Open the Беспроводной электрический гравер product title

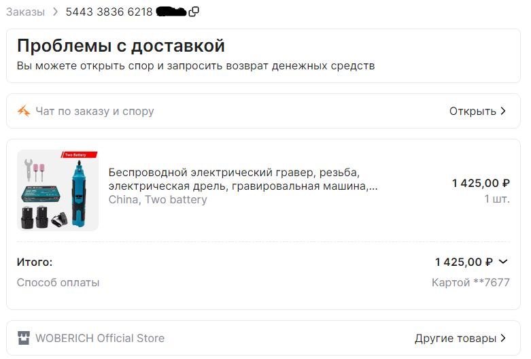[243, 179]
